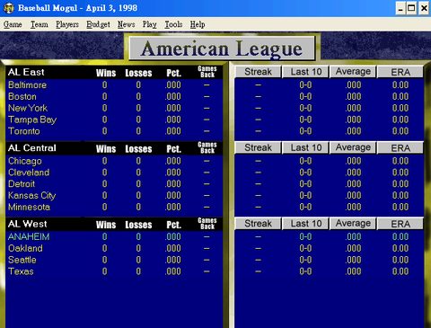Click AL Central Average column header
This screenshot has height=328, width=431.
click(353, 147)
